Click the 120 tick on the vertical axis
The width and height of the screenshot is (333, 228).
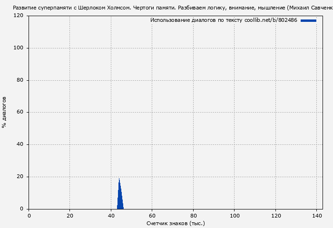tap(19, 16)
